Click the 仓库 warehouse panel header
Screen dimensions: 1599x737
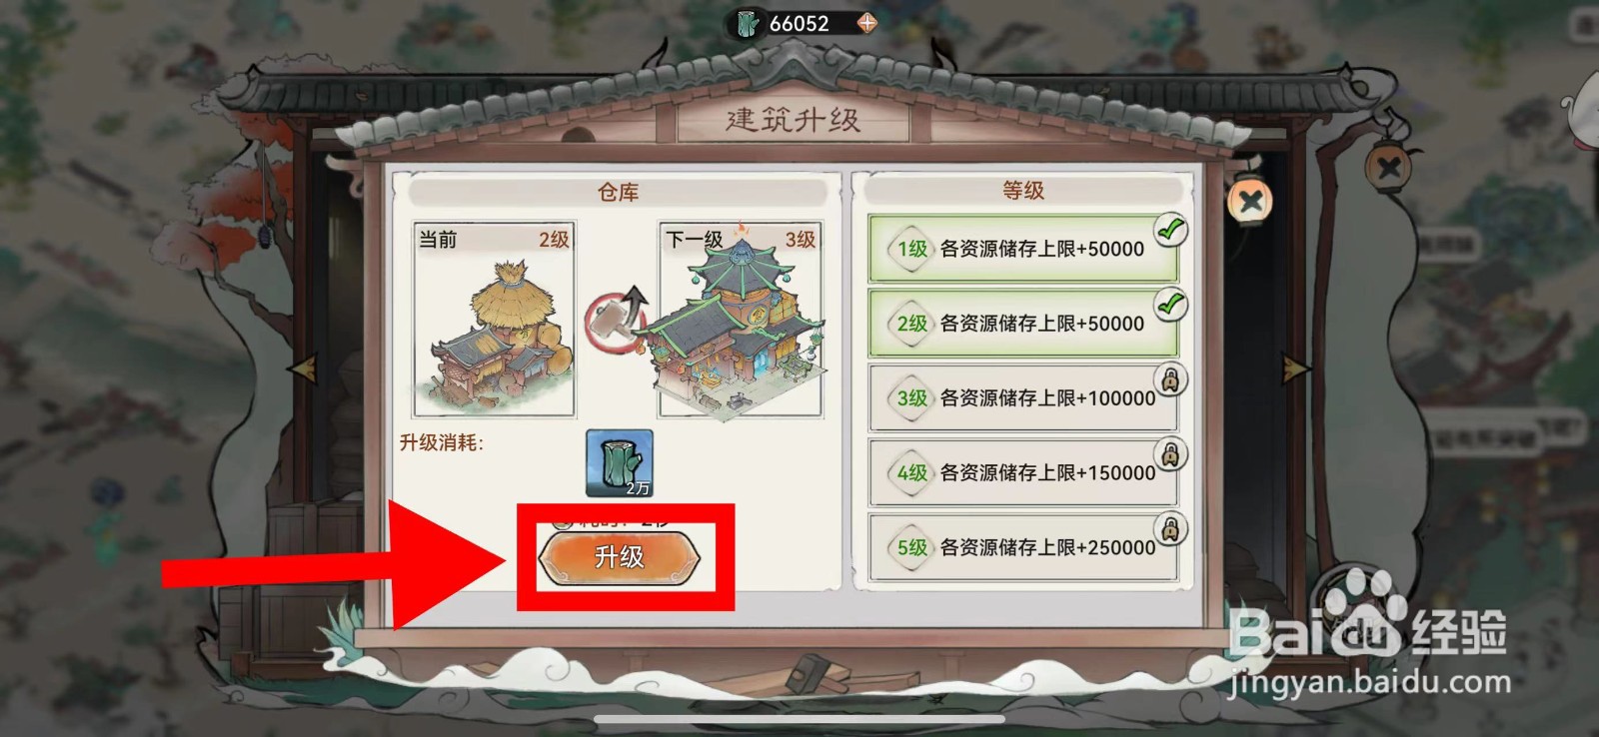click(x=618, y=192)
